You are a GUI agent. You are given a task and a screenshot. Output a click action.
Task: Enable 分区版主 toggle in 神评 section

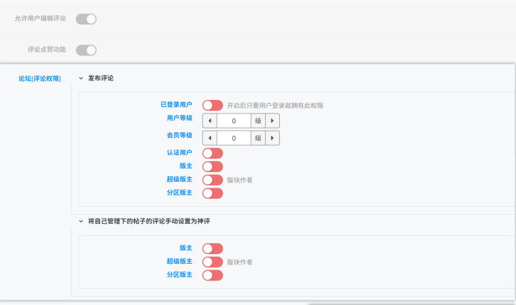[212, 275]
